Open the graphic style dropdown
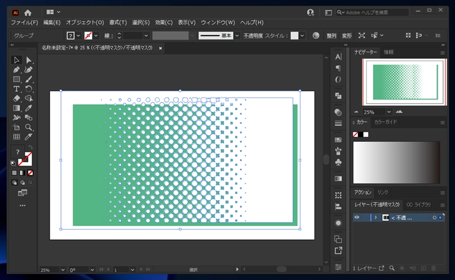Image resolution: width=455 pixels, height=280 pixels. [x=302, y=36]
